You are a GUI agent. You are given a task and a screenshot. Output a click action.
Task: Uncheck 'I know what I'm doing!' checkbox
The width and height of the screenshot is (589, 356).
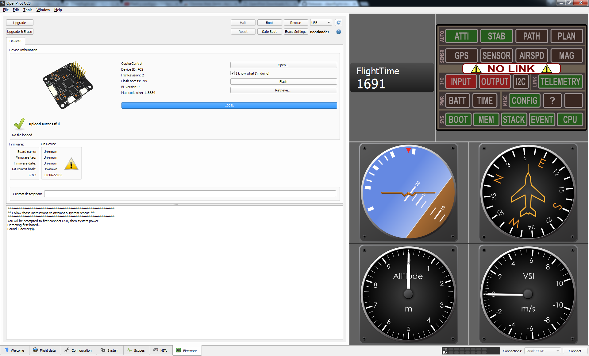tap(233, 73)
